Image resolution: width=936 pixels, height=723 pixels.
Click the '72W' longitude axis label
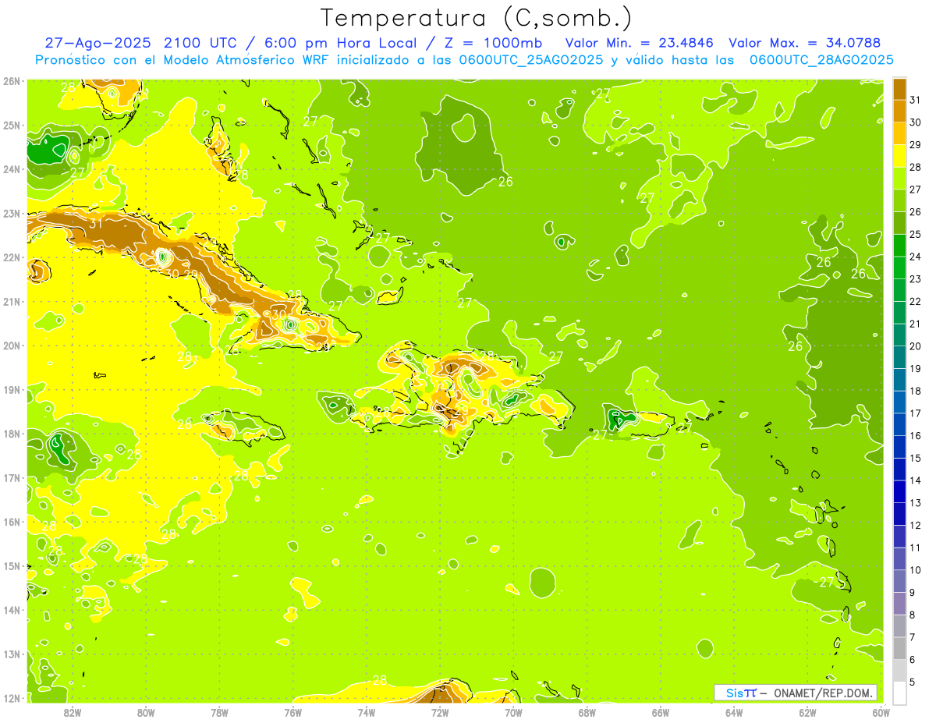[440, 712]
